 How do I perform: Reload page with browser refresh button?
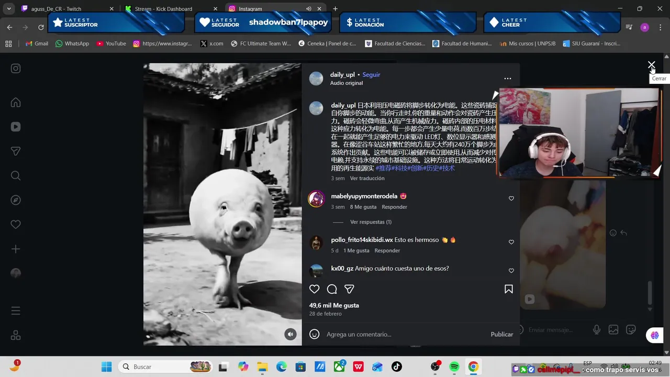pyautogui.click(x=41, y=27)
